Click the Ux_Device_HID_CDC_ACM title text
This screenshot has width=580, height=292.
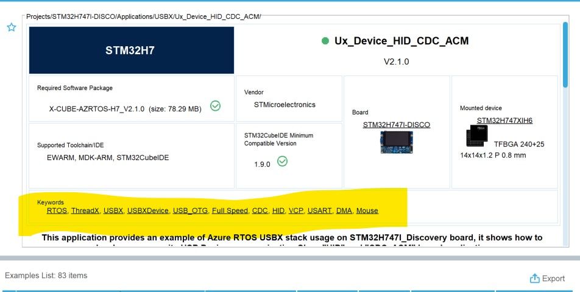coord(401,41)
